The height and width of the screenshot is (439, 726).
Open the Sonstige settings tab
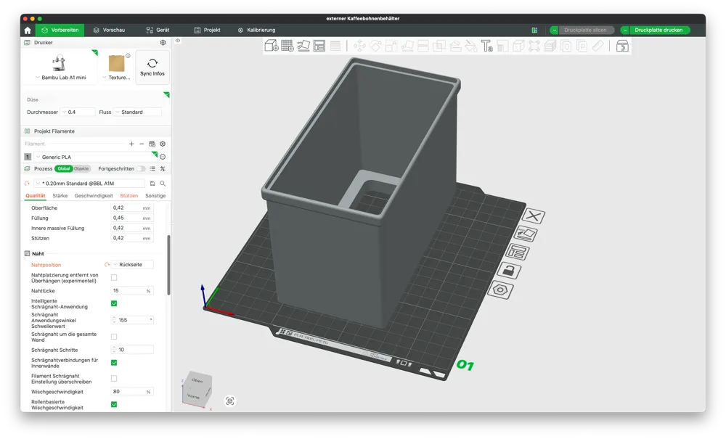(155, 196)
